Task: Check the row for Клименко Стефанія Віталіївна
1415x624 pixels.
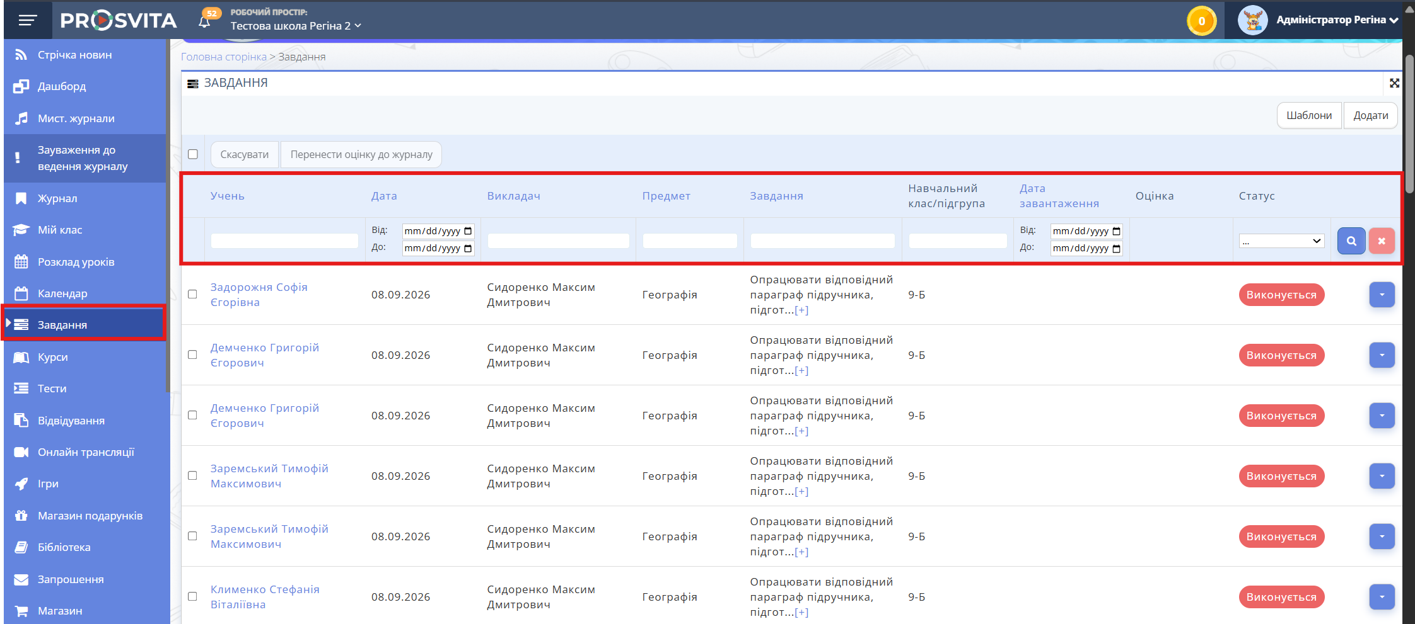Action: [x=192, y=596]
